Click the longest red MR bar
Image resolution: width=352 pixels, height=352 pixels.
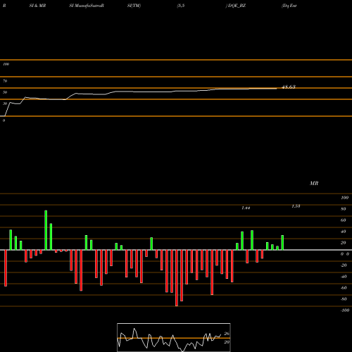[177, 278]
